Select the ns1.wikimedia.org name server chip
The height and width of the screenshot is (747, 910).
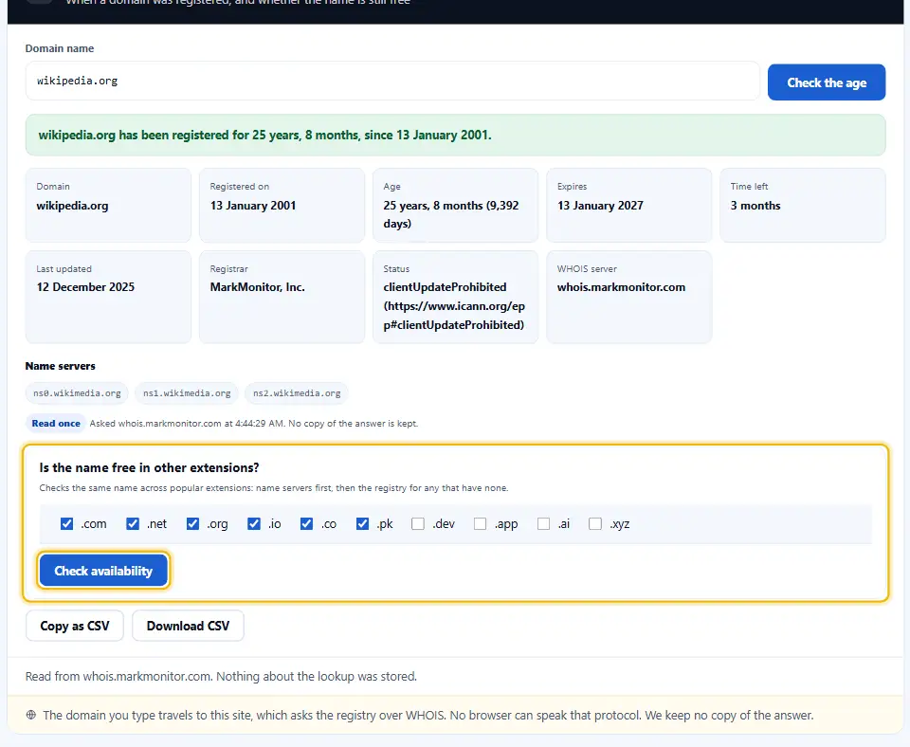pos(187,393)
